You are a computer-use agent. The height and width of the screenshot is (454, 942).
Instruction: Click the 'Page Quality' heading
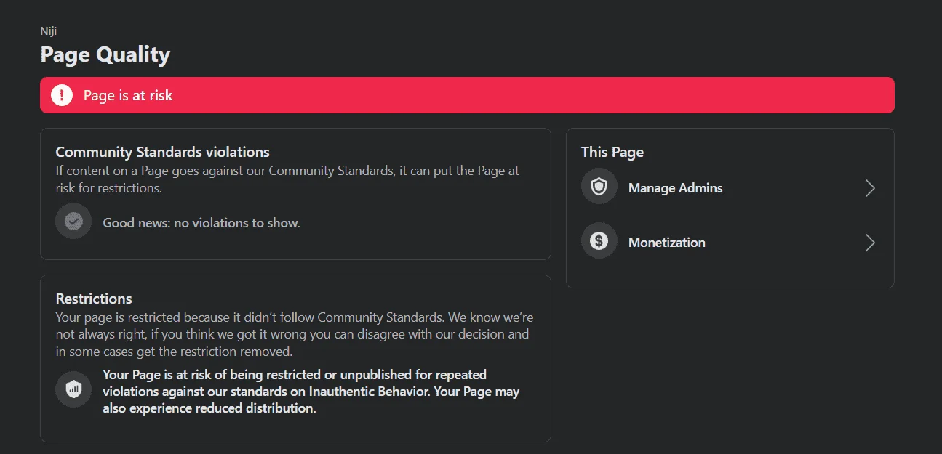[105, 54]
